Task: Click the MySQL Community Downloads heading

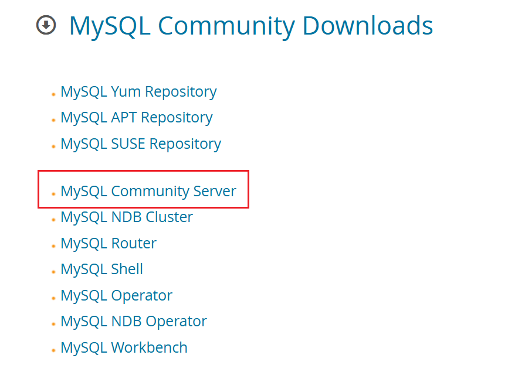Action: pos(251,26)
